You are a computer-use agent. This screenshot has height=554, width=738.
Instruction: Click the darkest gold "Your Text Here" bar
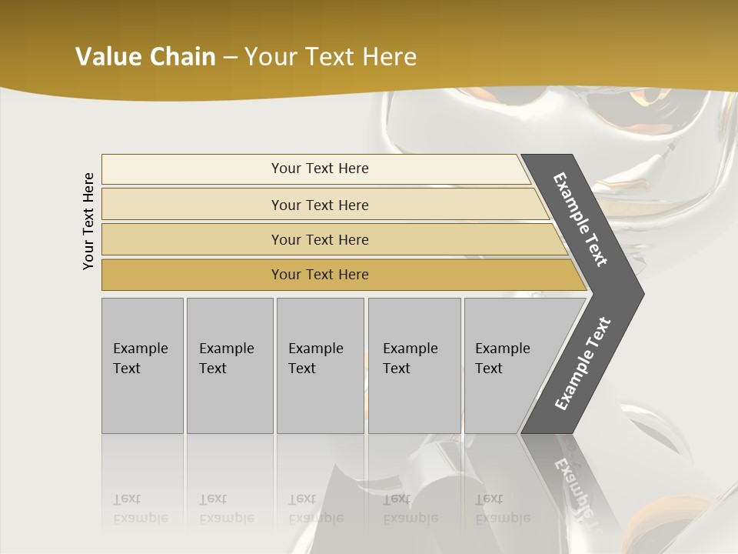(x=320, y=275)
